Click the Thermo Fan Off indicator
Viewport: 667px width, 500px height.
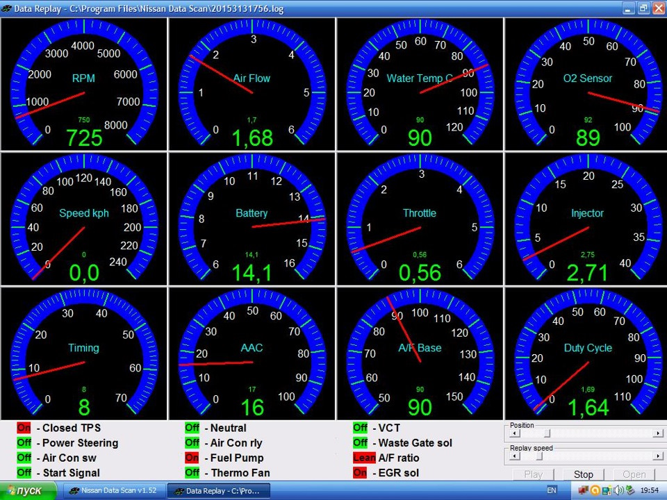(192, 472)
